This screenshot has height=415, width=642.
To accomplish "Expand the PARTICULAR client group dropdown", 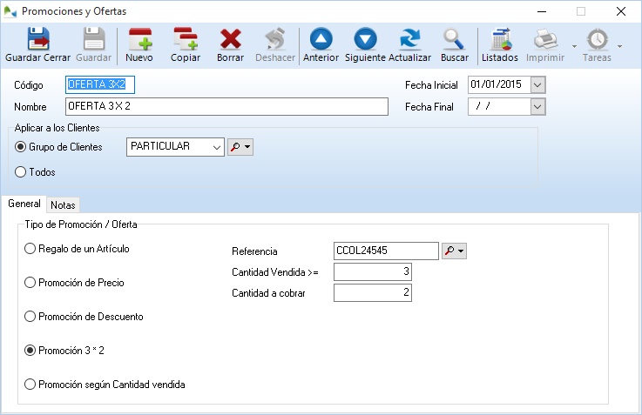I will pyautogui.click(x=217, y=147).
